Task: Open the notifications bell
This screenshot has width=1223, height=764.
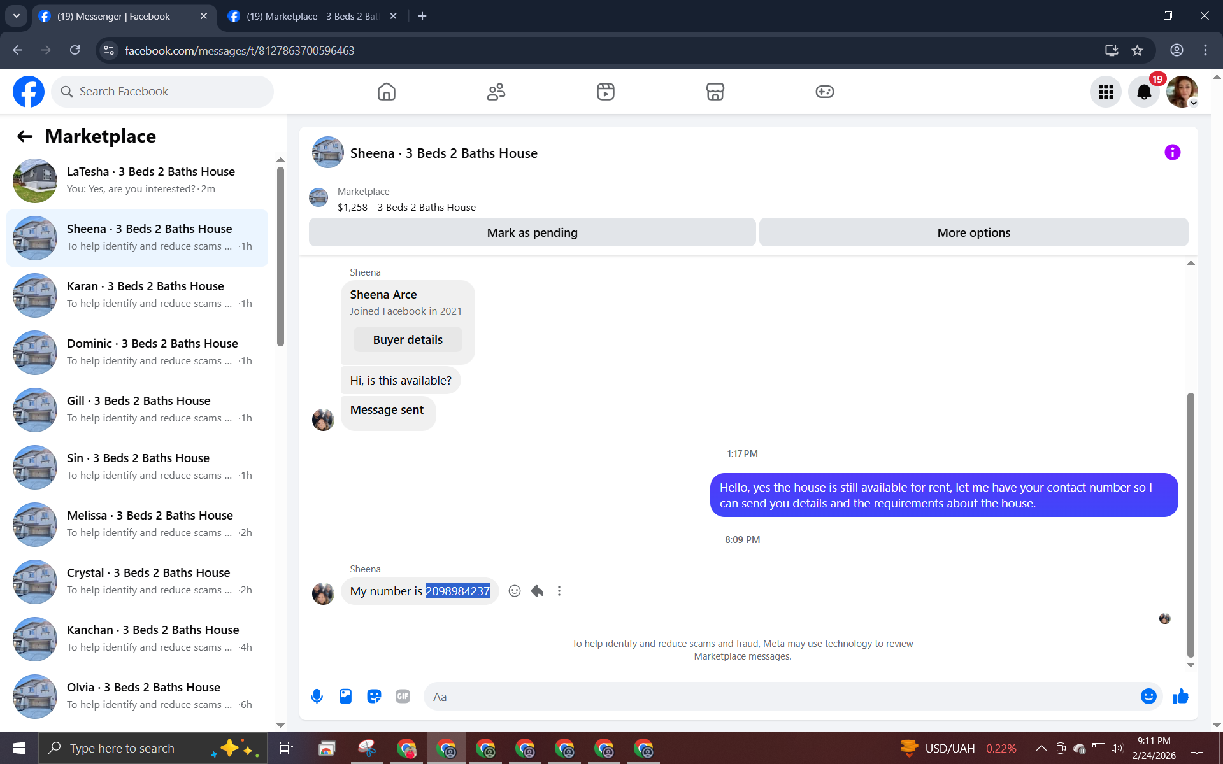Action: pyautogui.click(x=1144, y=92)
